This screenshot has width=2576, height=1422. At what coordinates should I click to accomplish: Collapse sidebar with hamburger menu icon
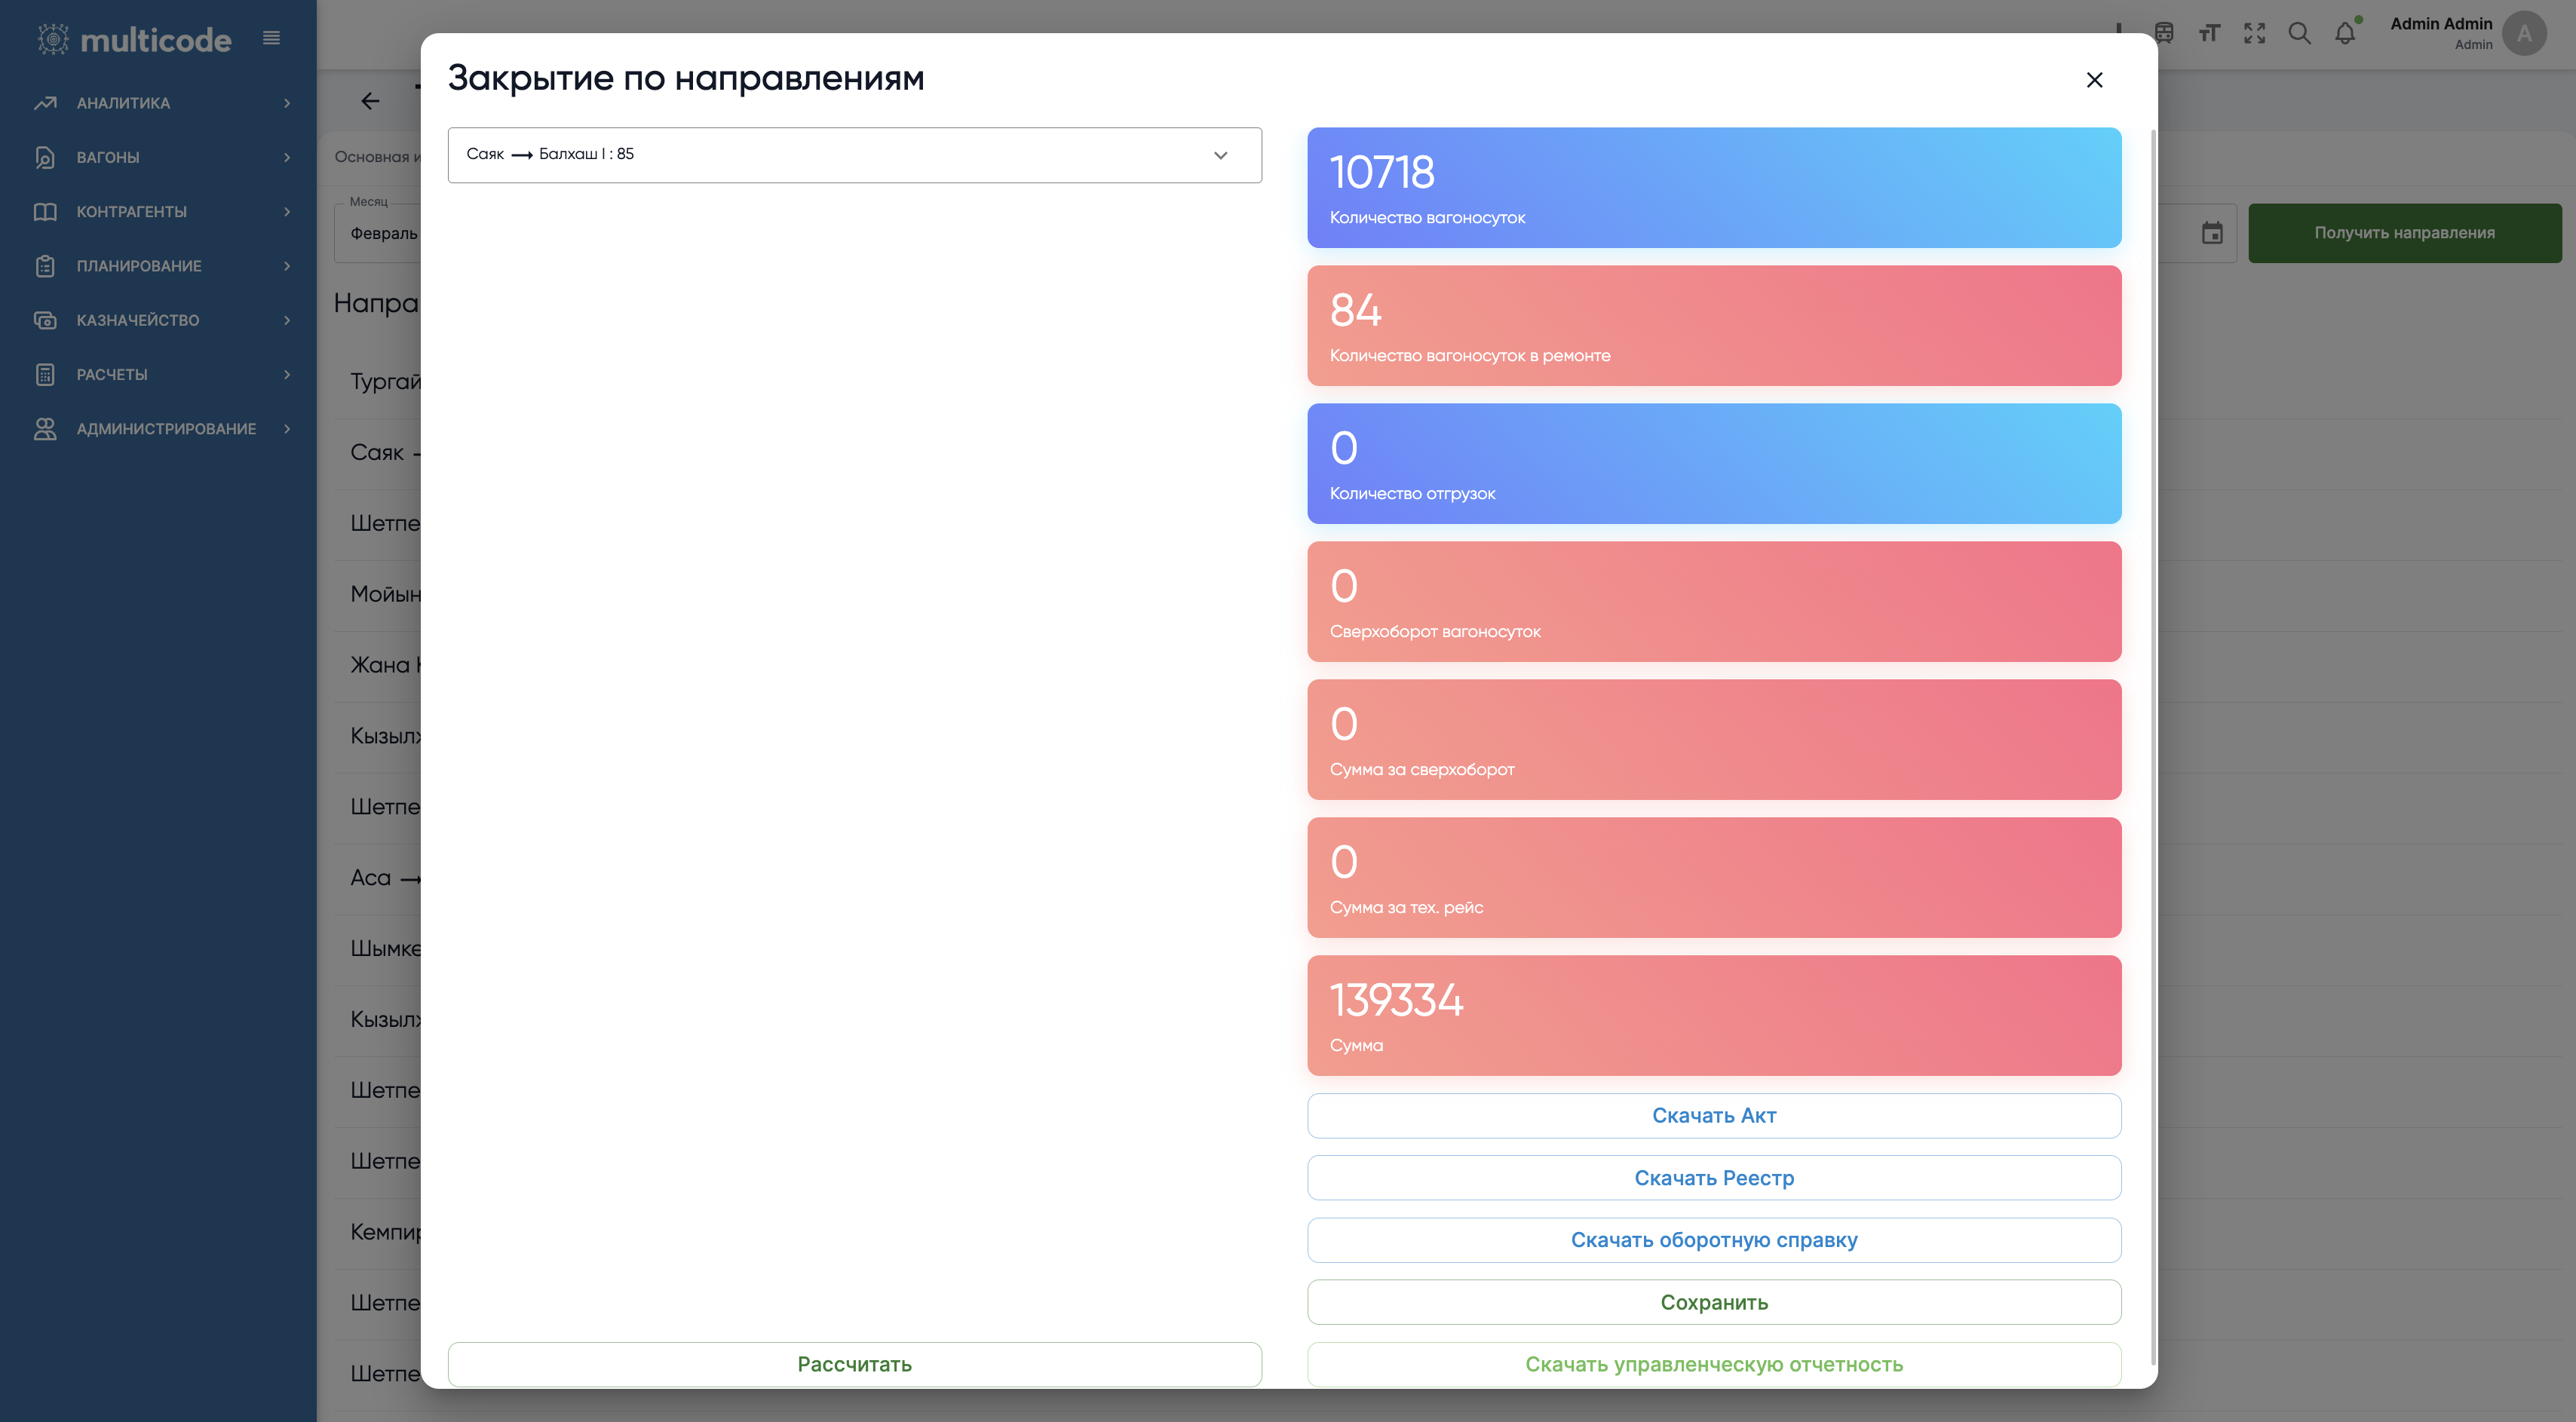(x=271, y=38)
